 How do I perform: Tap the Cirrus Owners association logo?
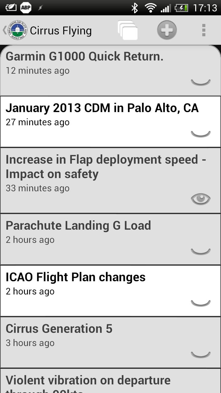coord(17,30)
